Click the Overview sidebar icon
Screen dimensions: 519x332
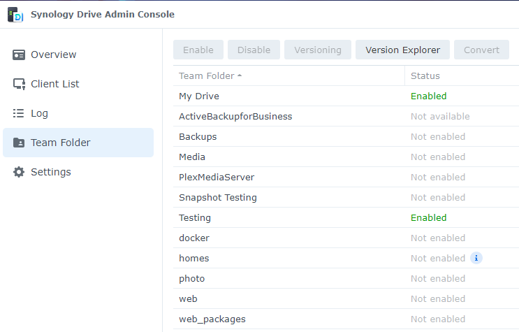(19, 55)
